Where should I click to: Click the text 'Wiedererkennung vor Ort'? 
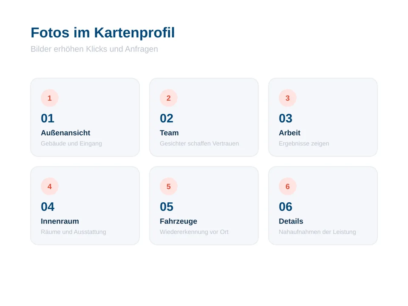tap(194, 232)
